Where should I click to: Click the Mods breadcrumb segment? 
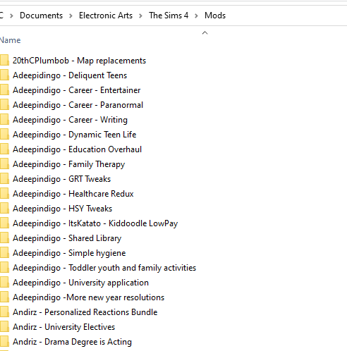[x=215, y=16]
